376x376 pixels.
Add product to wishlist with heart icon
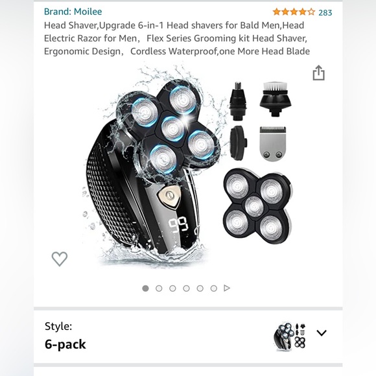[60, 259]
